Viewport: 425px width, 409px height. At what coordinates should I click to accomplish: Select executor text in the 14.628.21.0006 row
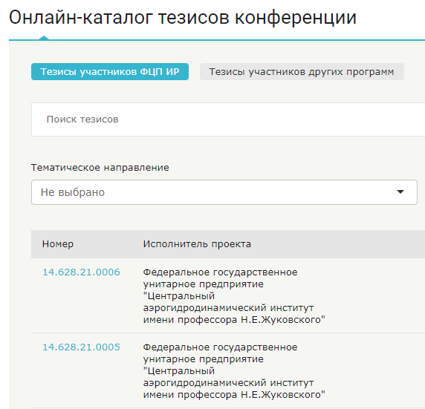coord(234,295)
